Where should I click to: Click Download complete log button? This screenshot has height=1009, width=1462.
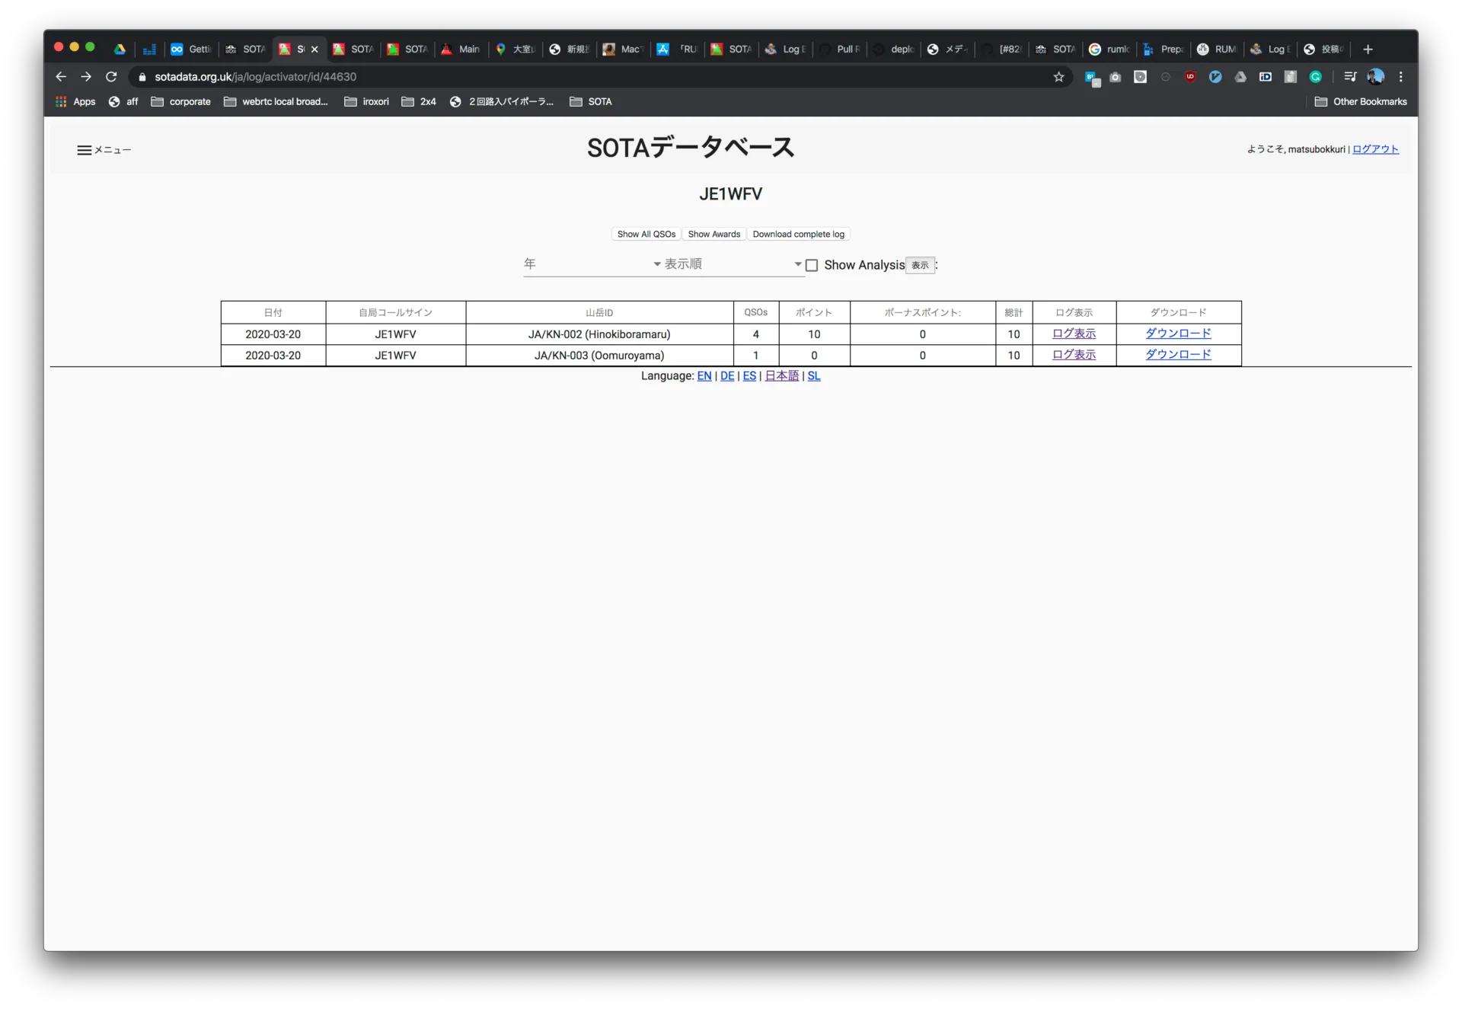798,235
